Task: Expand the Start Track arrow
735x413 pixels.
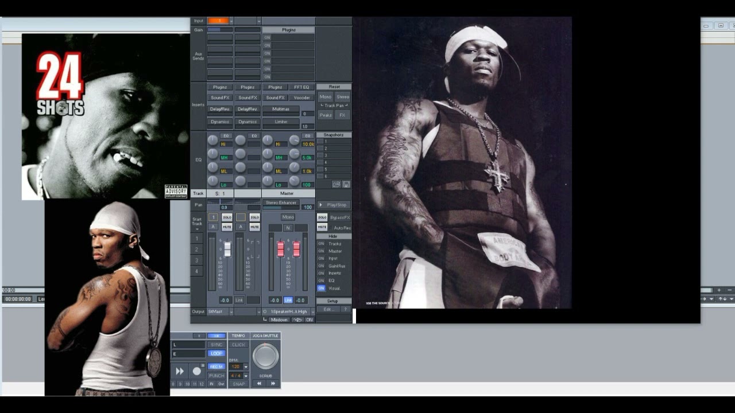Action: (197, 229)
